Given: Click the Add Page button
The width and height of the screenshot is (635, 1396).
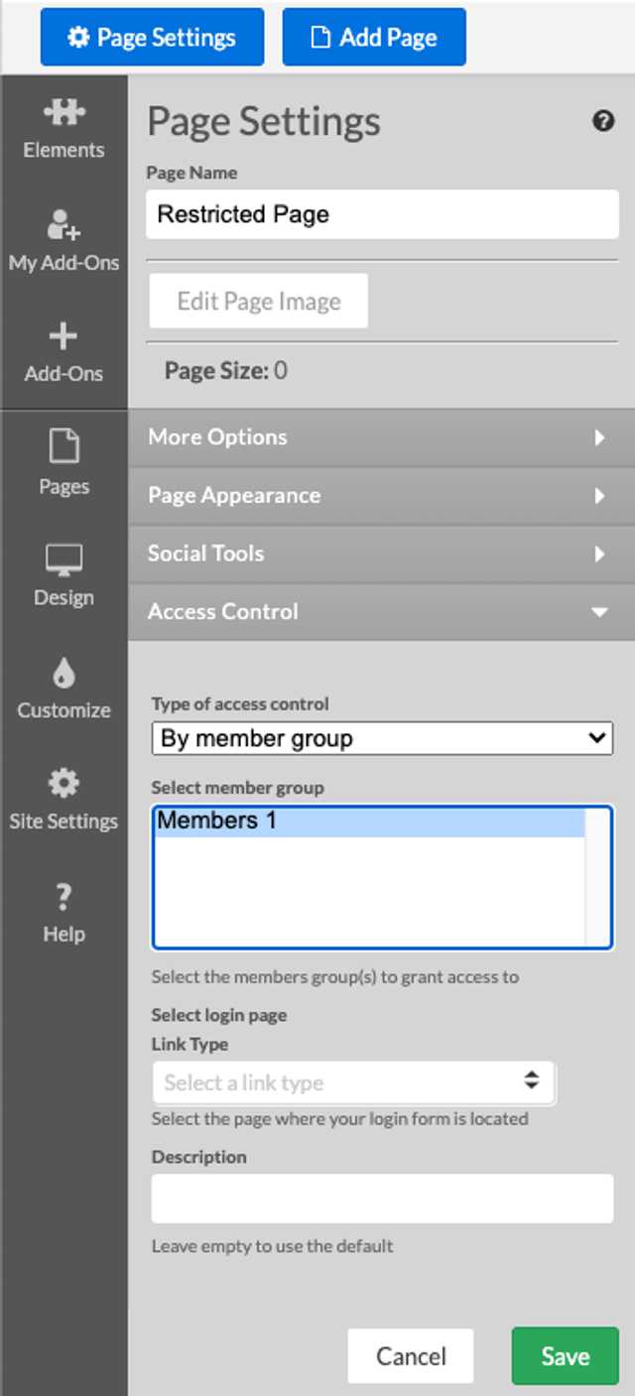Looking at the screenshot, I should point(374,38).
